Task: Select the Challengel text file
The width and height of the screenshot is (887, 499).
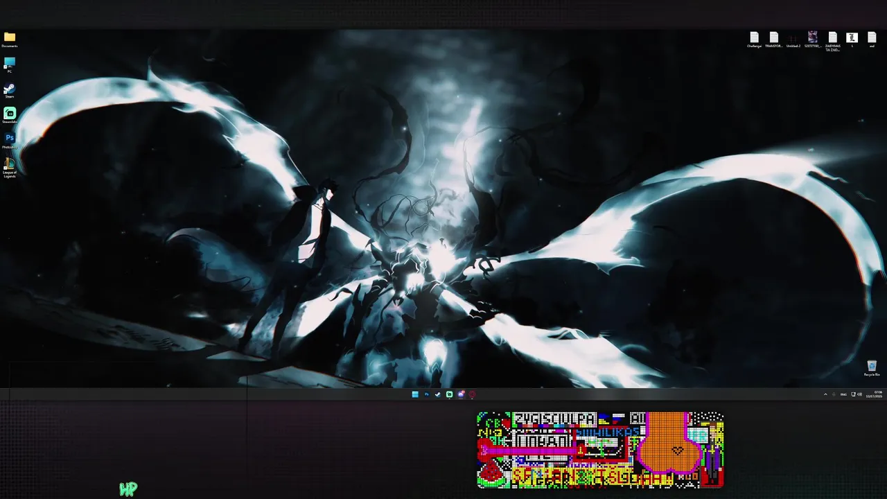Action: tap(754, 40)
